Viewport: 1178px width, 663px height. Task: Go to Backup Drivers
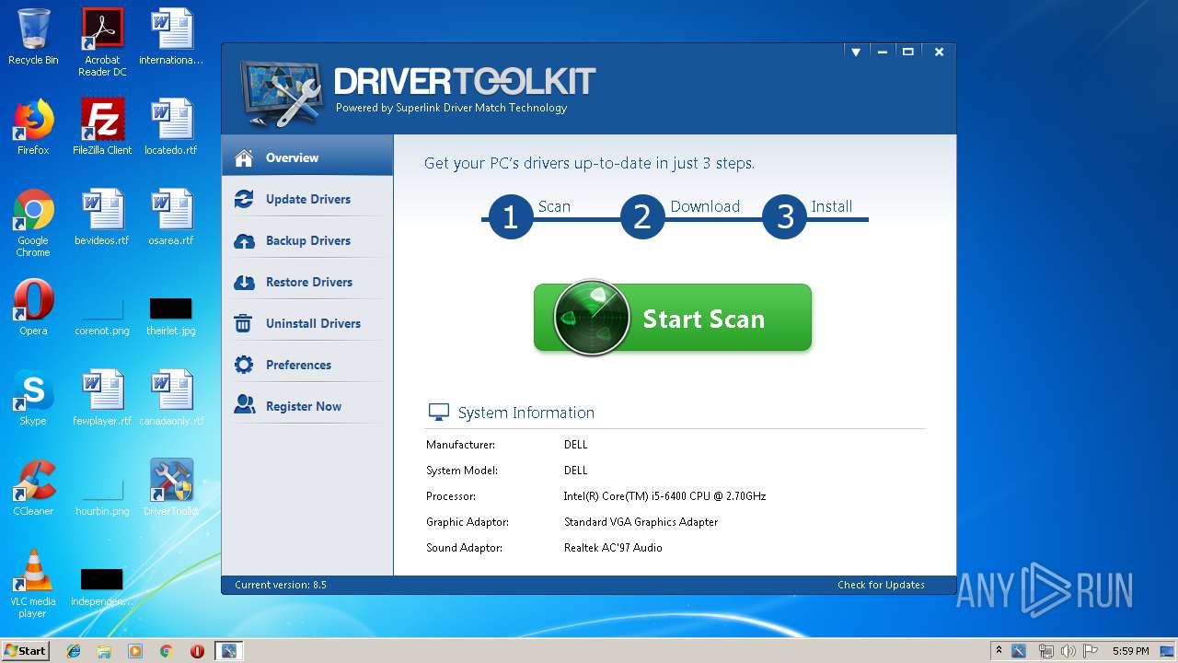coord(307,240)
